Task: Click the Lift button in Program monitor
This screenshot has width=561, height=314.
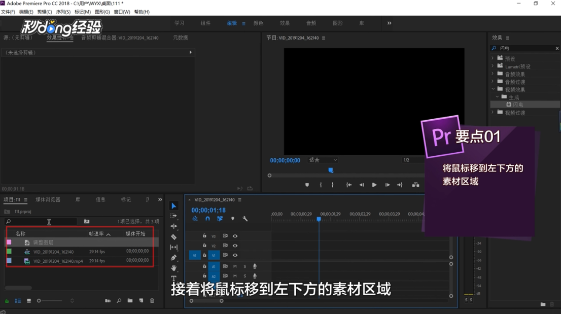Action: (x=415, y=185)
